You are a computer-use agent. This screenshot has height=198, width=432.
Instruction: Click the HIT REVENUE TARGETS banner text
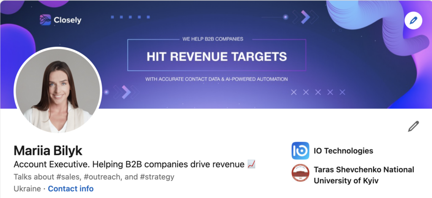pos(216,56)
